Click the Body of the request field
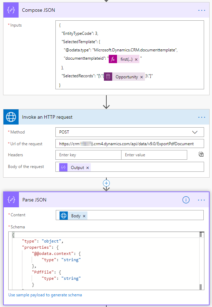The width and height of the screenshot is (212, 307). click(x=130, y=167)
